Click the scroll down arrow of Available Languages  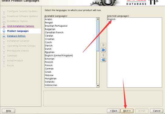(98, 86)
